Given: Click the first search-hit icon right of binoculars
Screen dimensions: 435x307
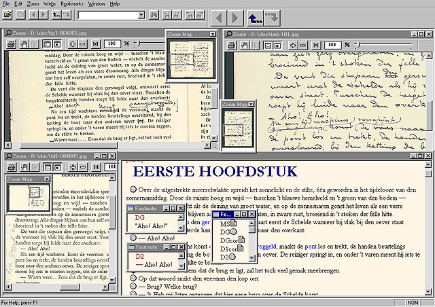Looking at the screenshot, I should 167,15.
